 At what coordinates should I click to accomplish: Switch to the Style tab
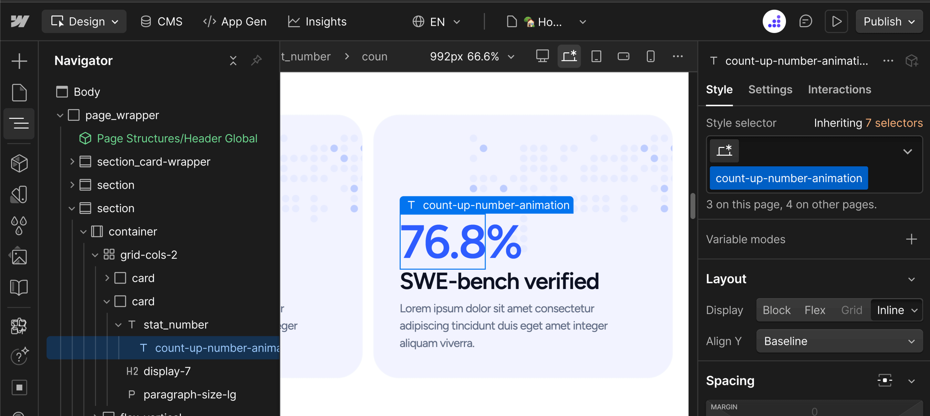pos(719,89)
